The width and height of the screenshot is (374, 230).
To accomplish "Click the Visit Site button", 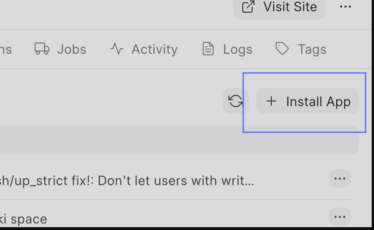I will pyautogui.click(x=279, y=7).
